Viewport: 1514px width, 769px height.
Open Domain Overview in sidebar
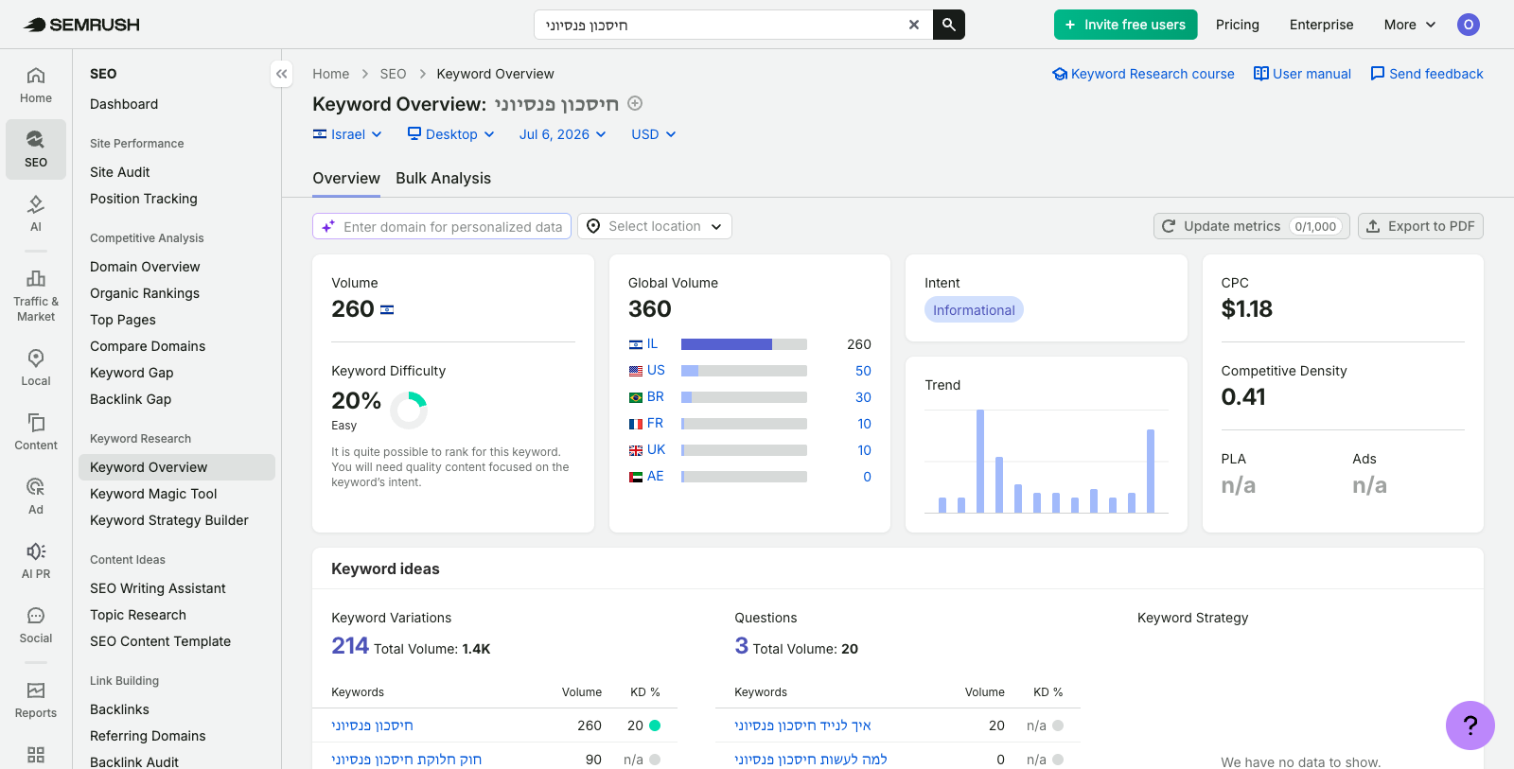tap(145, 267)
